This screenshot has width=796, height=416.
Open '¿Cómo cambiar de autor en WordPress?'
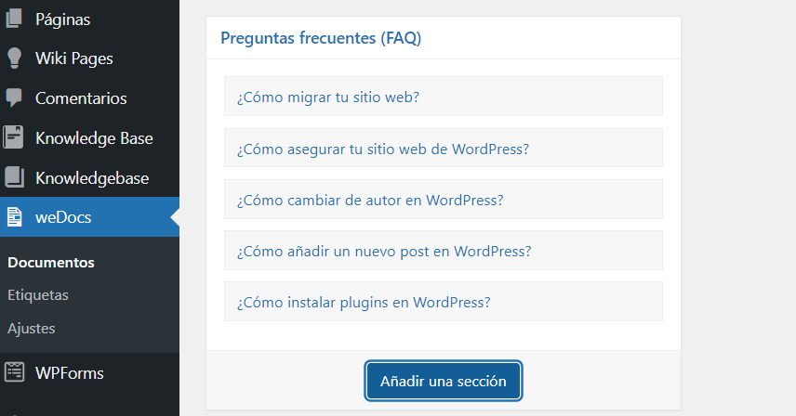[444, 199]
